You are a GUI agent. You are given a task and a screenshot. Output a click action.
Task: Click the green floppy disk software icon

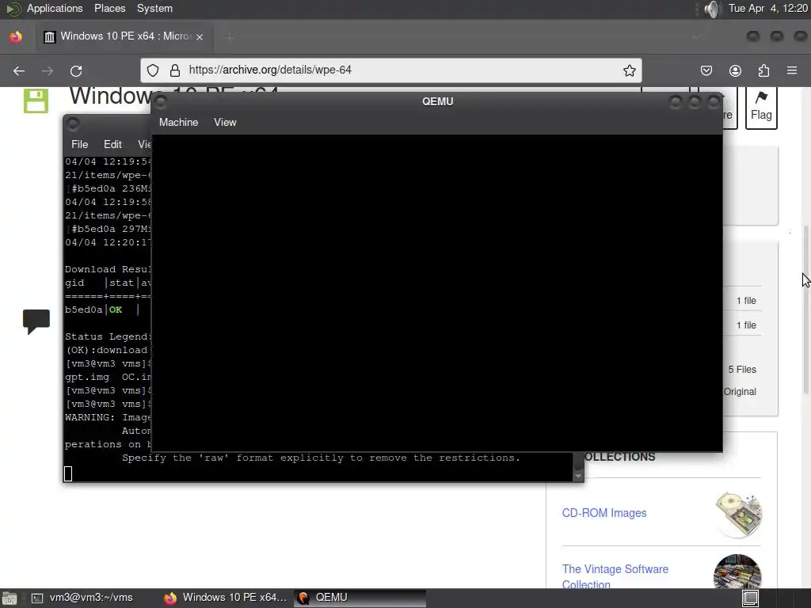pos(36,101)
